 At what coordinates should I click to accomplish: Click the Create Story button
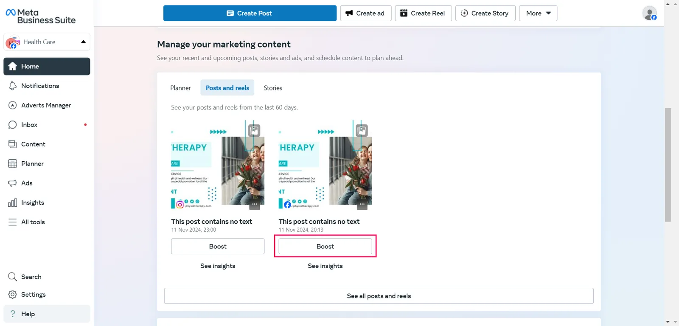click(485, 13)
